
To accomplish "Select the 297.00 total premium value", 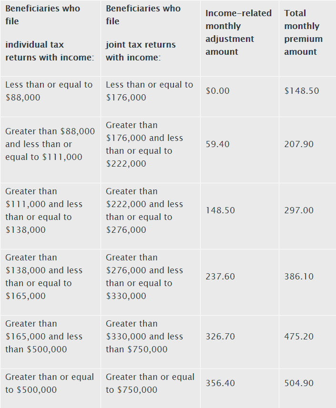I will coord(299,210).
